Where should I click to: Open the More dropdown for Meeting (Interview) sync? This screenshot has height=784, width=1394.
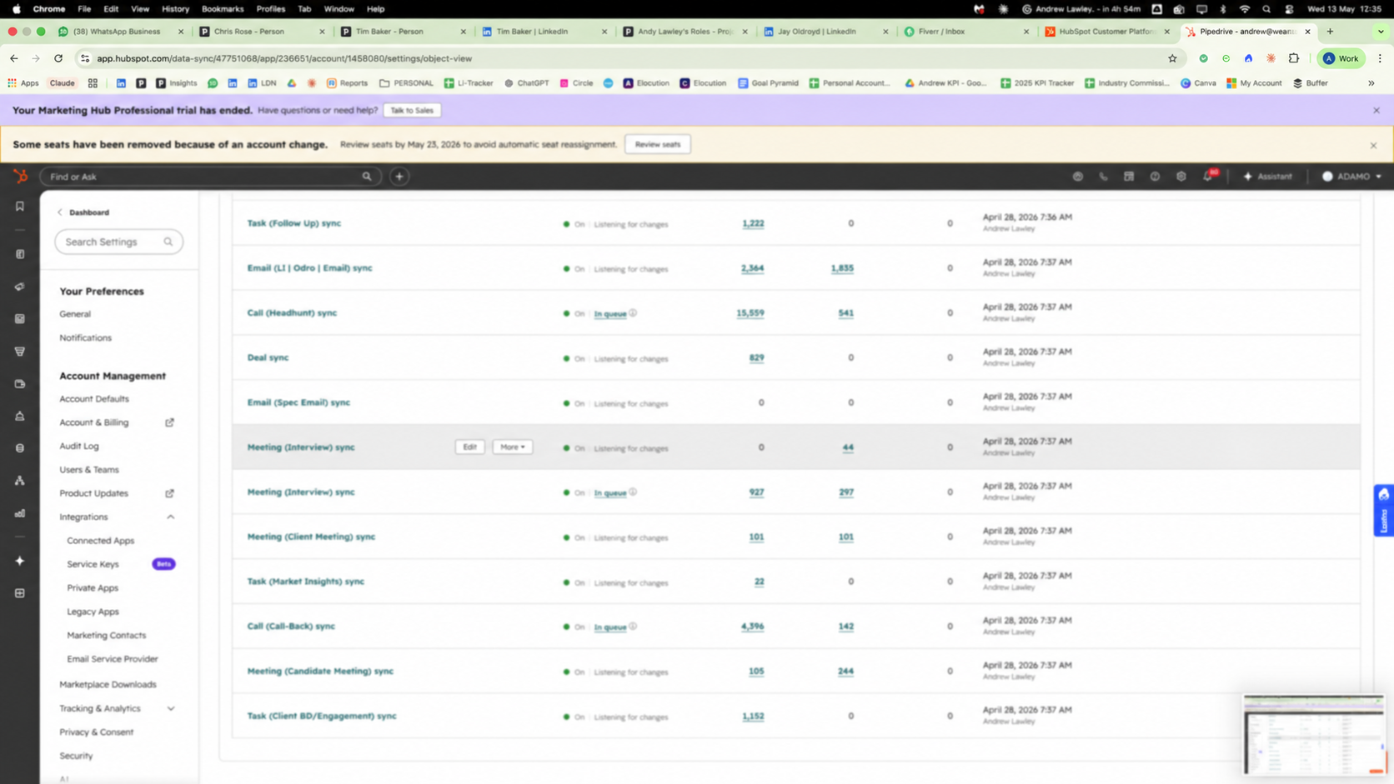click(x=513, y=447)
